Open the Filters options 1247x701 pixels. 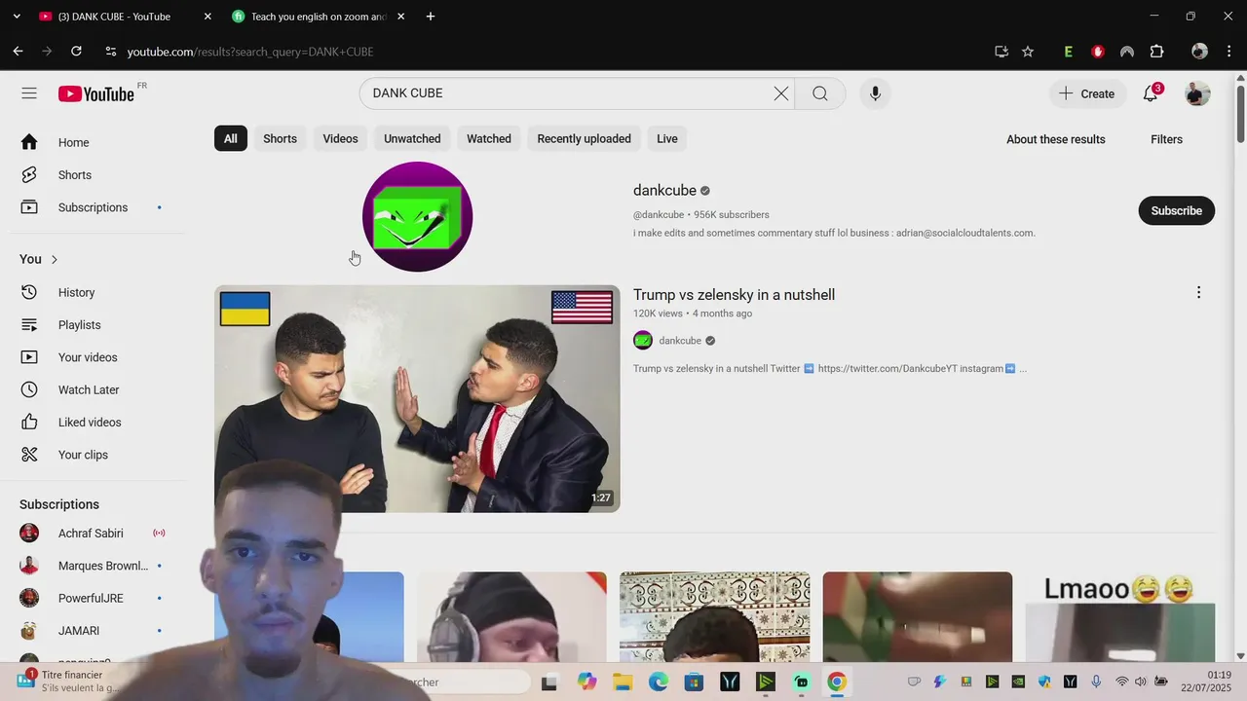coord(1166,139)
